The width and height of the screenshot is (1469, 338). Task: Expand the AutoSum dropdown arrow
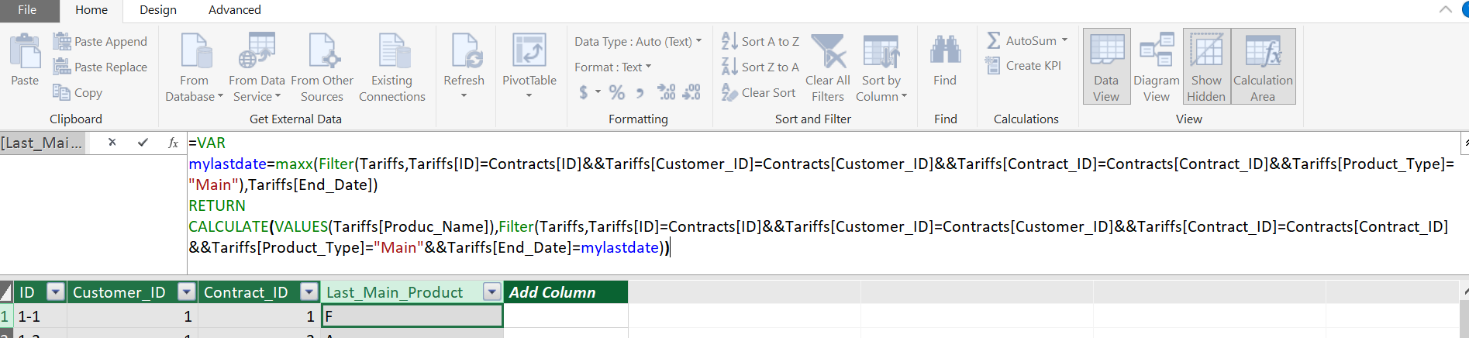click(x=1065, y=40)
